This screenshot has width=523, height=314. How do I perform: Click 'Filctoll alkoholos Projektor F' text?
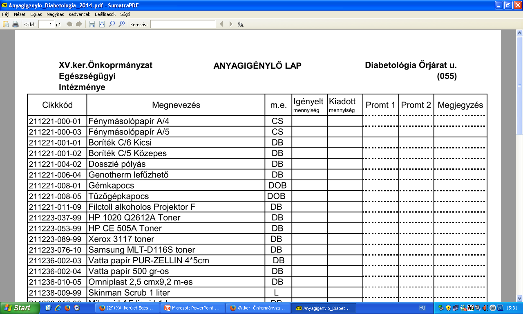click(x=142, y=207)
